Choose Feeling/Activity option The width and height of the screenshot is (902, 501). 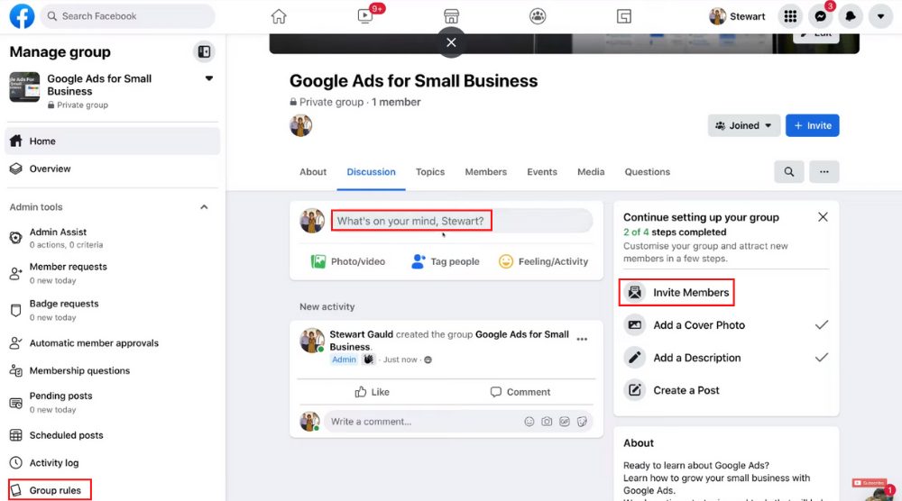click(x=544, y=261)
